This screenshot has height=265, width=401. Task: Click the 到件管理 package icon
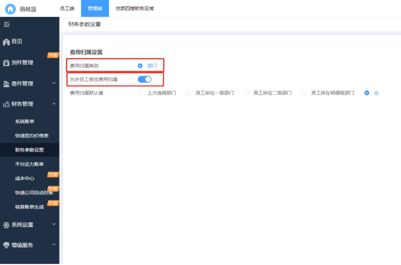point(6,63)
